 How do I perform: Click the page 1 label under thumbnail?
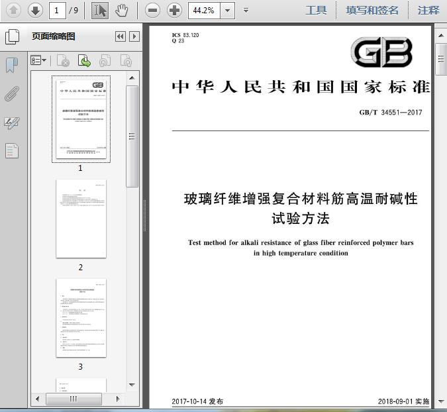(x=80, y=168)
